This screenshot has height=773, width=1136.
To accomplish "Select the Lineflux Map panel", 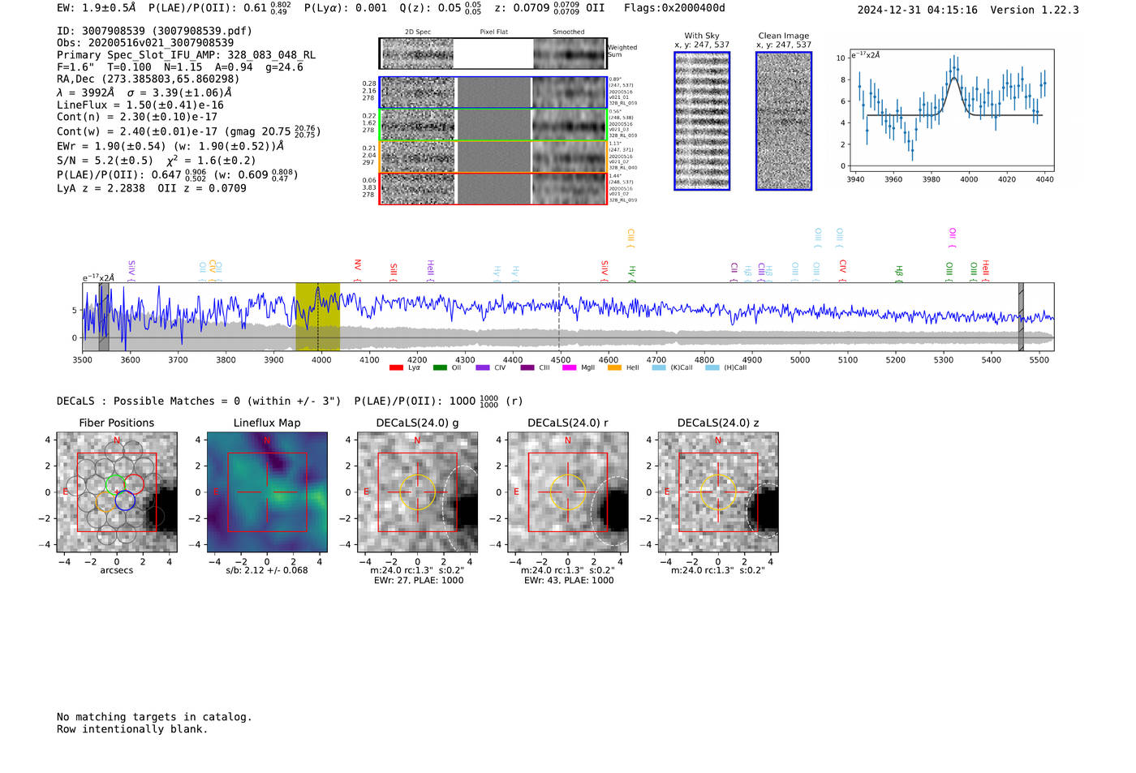I will tap(267, 492).
